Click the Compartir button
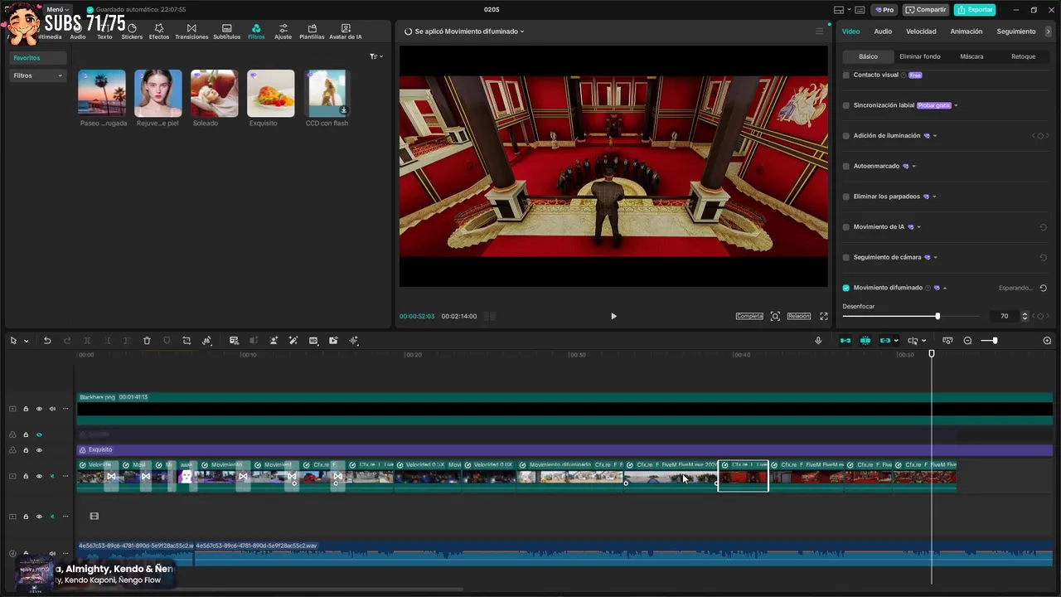Screen dimensions: 1061x597 [926, 10]
